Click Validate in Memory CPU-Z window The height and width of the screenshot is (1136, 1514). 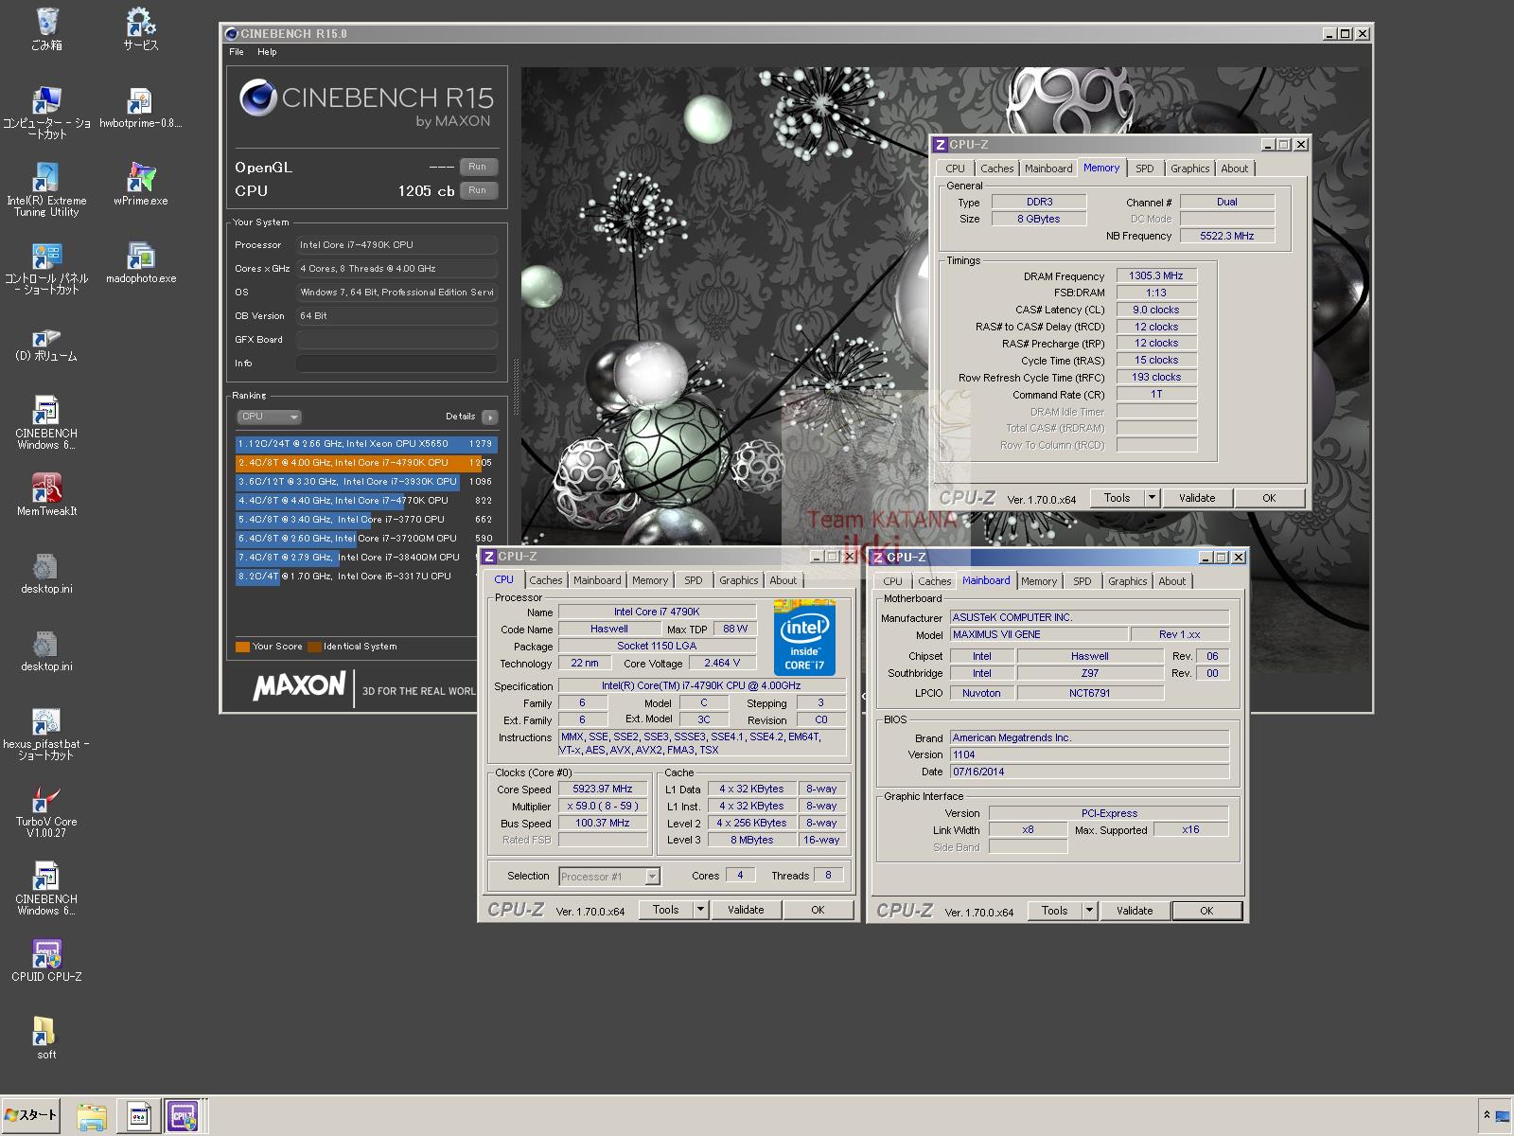click(1197, 498)
